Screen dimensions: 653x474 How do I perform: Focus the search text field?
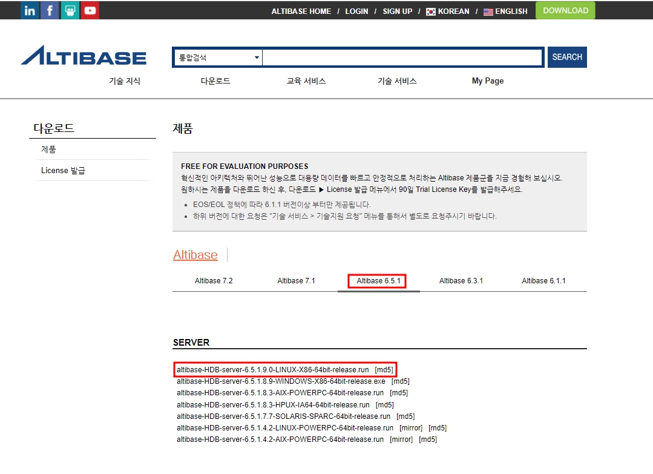(402, 58)
